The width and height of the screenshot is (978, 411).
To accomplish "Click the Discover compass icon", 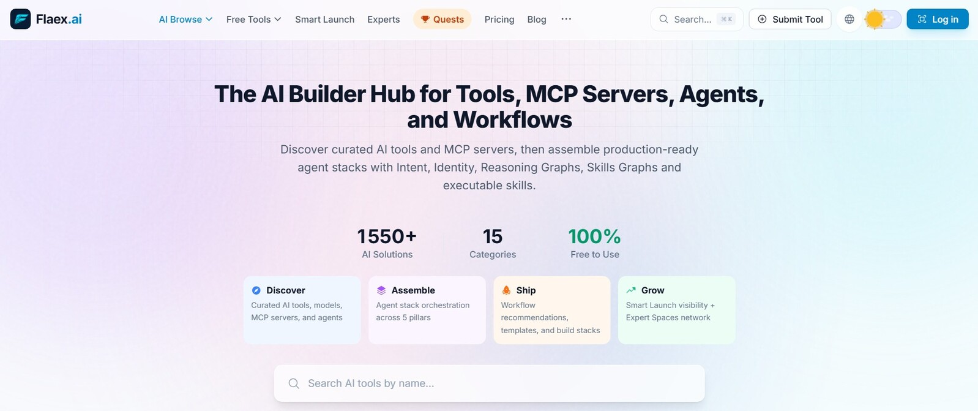I will click(256, 290).
